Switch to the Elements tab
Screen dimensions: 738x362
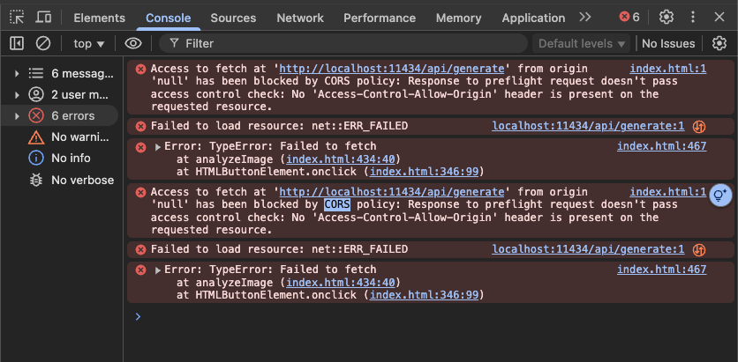pyautogui.click(x=99, y=18)
